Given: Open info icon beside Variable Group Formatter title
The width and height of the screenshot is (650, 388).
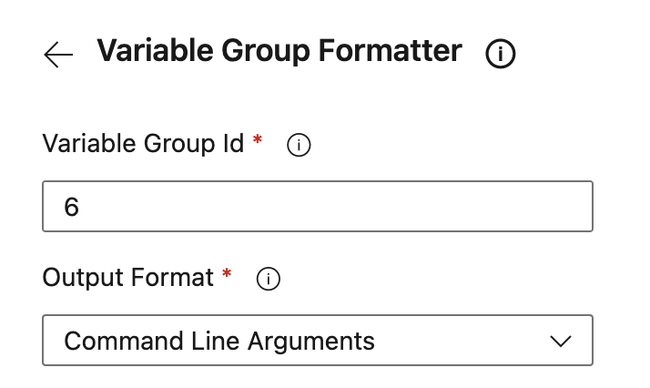Looking at the screenshot, I should 501,55.
